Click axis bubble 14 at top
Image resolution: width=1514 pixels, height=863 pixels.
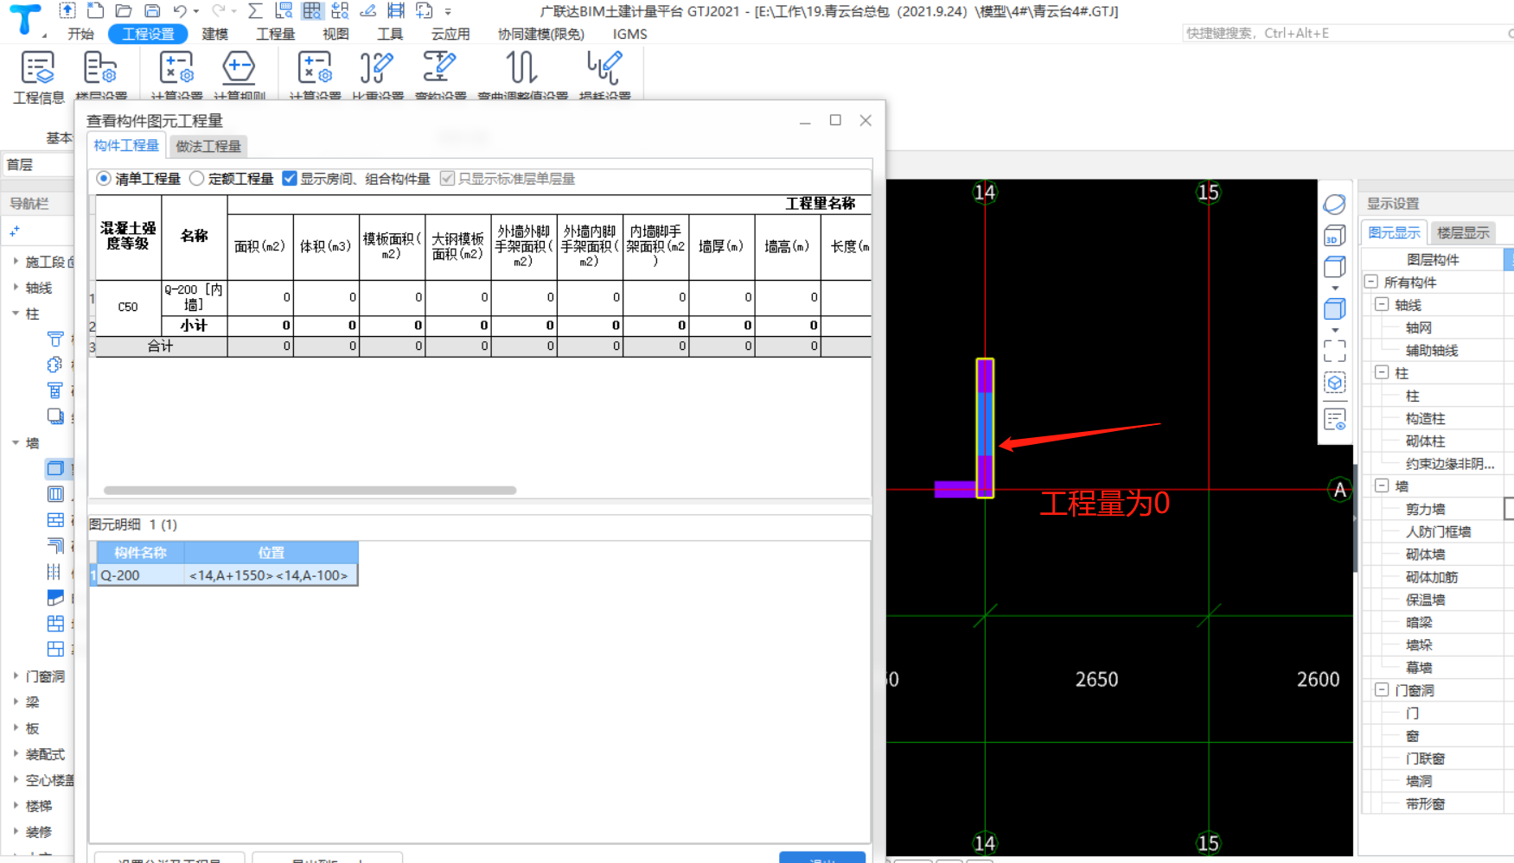(984, 193)
